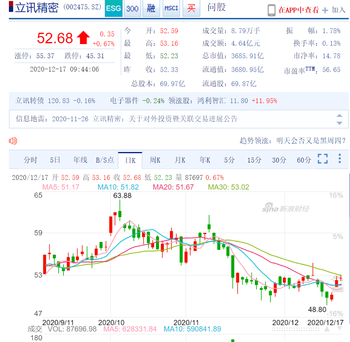
Task: Switch to 30分 chart tab
Action: click(279, 160)
